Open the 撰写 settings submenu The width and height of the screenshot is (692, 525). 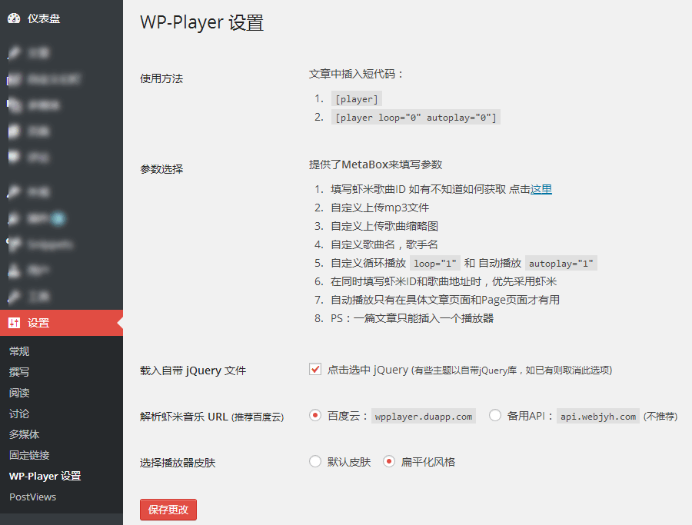pos(19,372)
